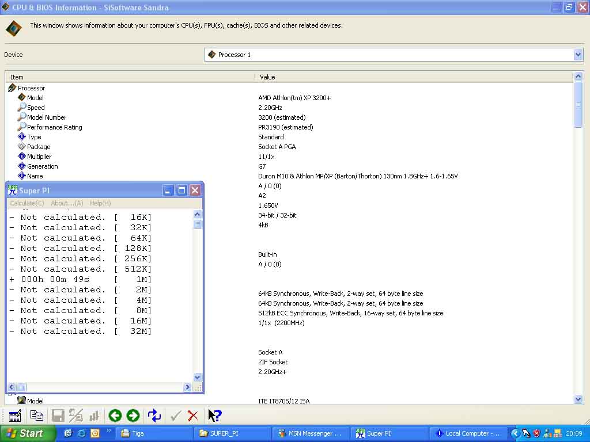The height and width of the screenshot is (442, 590).
Task: Click the network computers tray icon
Action: pos(558,433)
